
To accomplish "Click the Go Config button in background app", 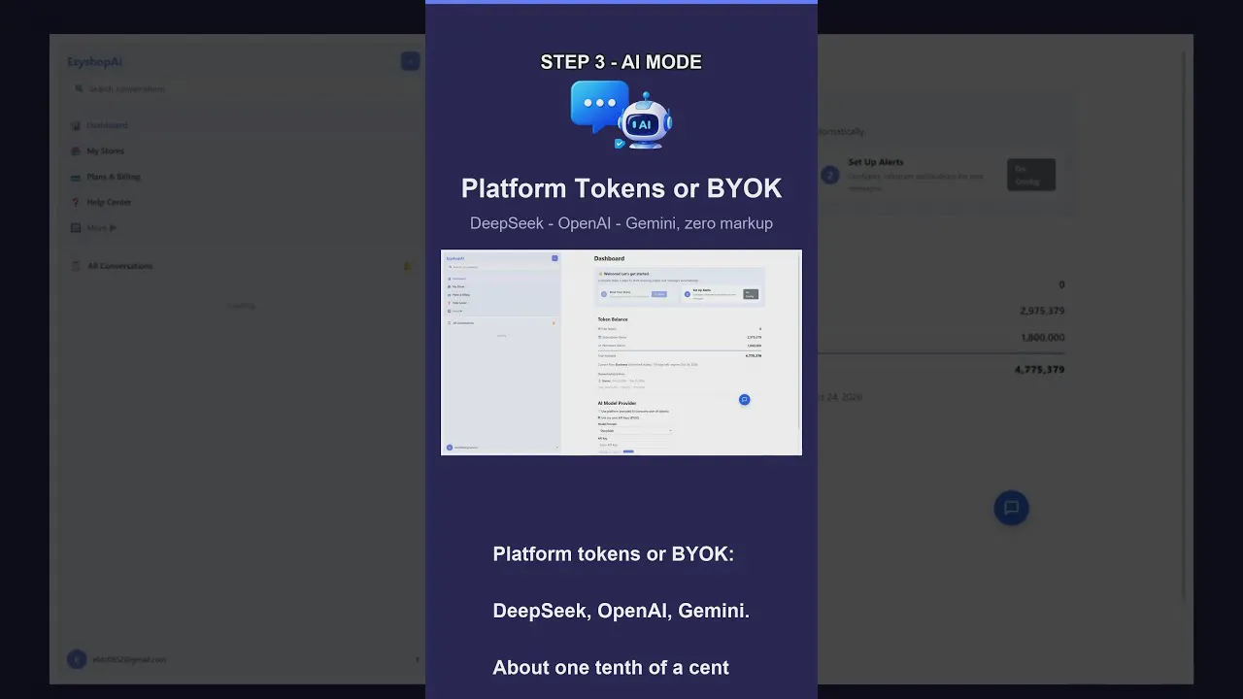I will coord(1030,175).
